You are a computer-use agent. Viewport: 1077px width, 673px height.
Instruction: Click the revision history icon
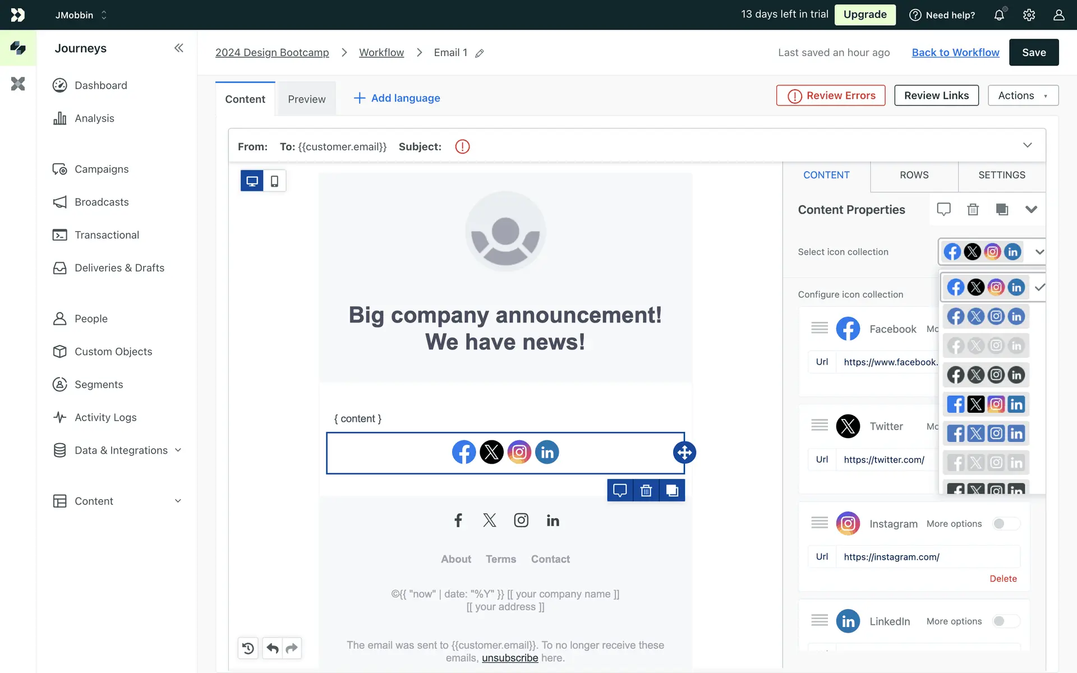tap(248, 648)
